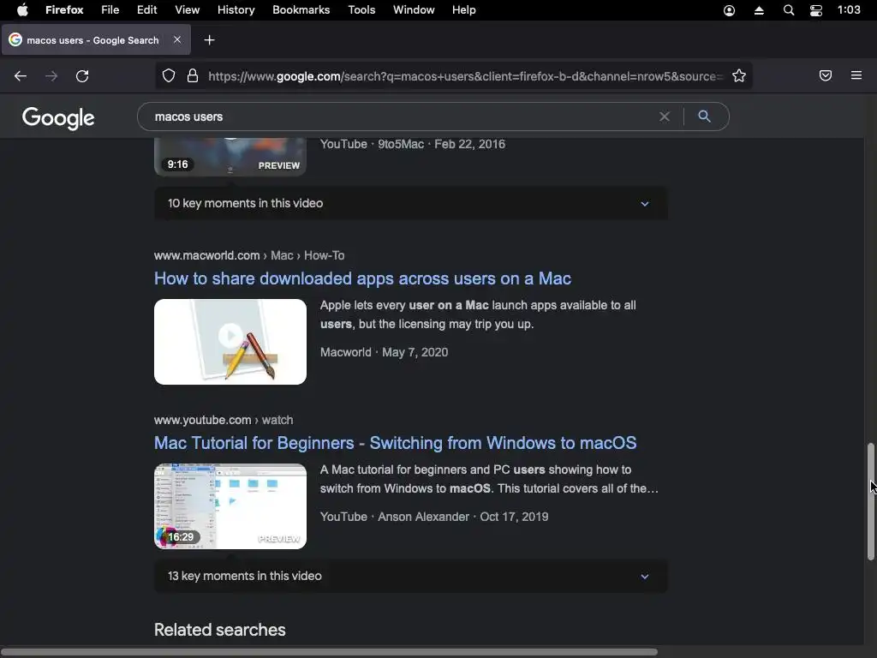Open the File menu
Viewport: 877px width, 658px height.
pyautogui.click(x=110, y=10)
